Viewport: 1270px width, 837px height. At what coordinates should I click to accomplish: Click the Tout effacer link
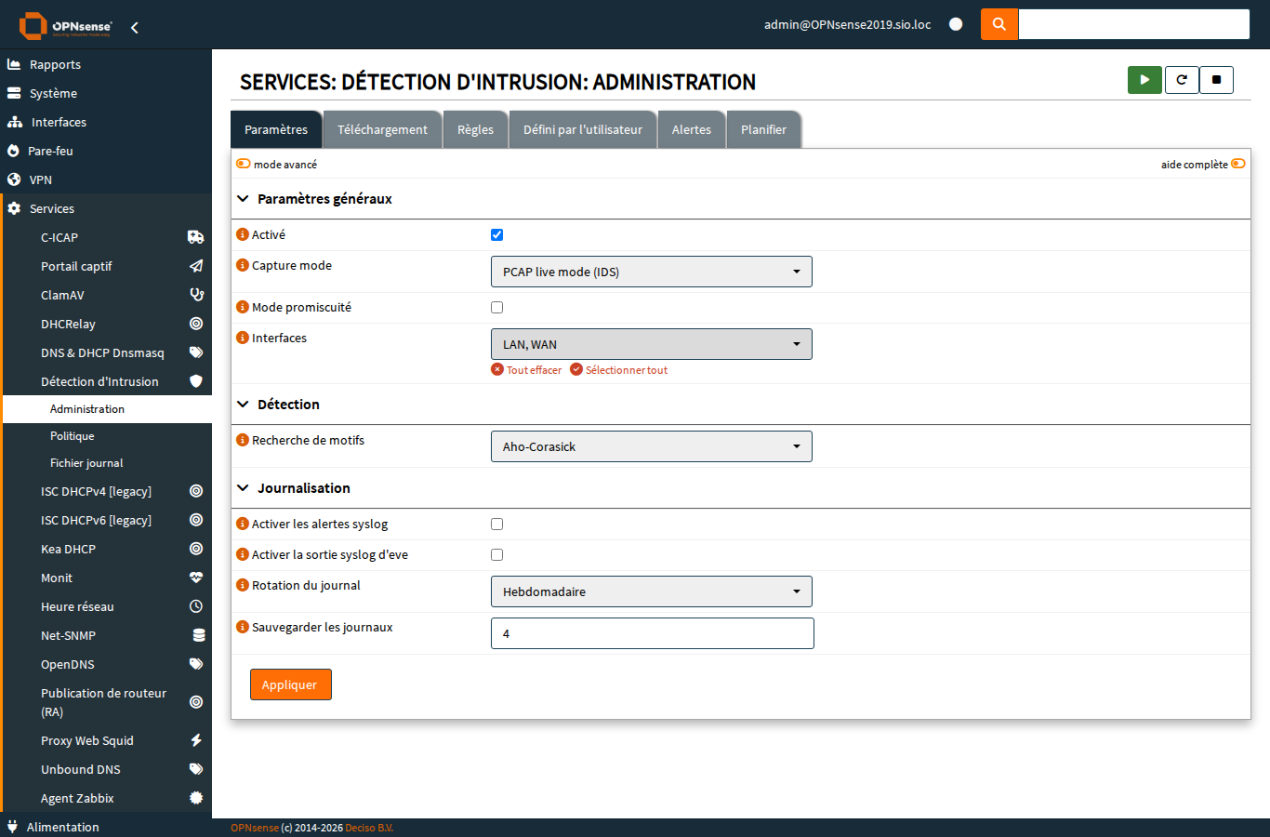tap(526, 370)
